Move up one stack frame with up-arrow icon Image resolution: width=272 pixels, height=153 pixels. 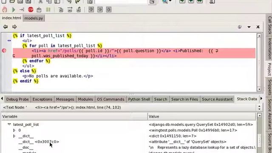91,9
